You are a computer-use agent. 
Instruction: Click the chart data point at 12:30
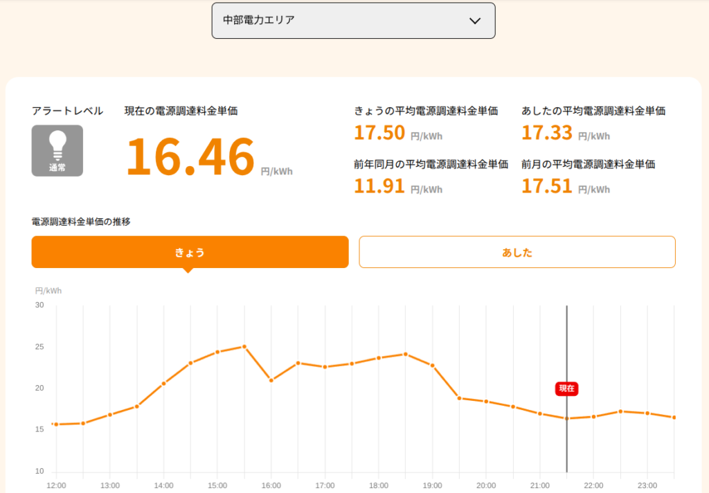83,423
